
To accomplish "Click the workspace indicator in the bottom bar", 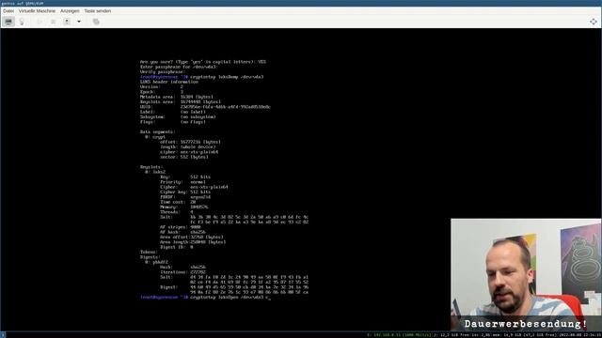I will (3, 335).
